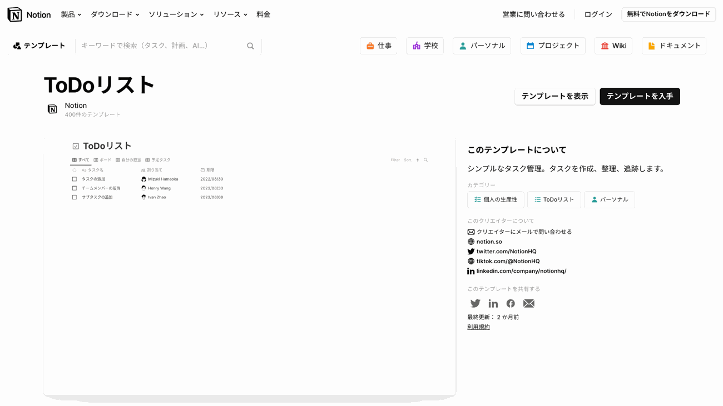Click 400件のテンプレート text

click(x=92, y=115)
